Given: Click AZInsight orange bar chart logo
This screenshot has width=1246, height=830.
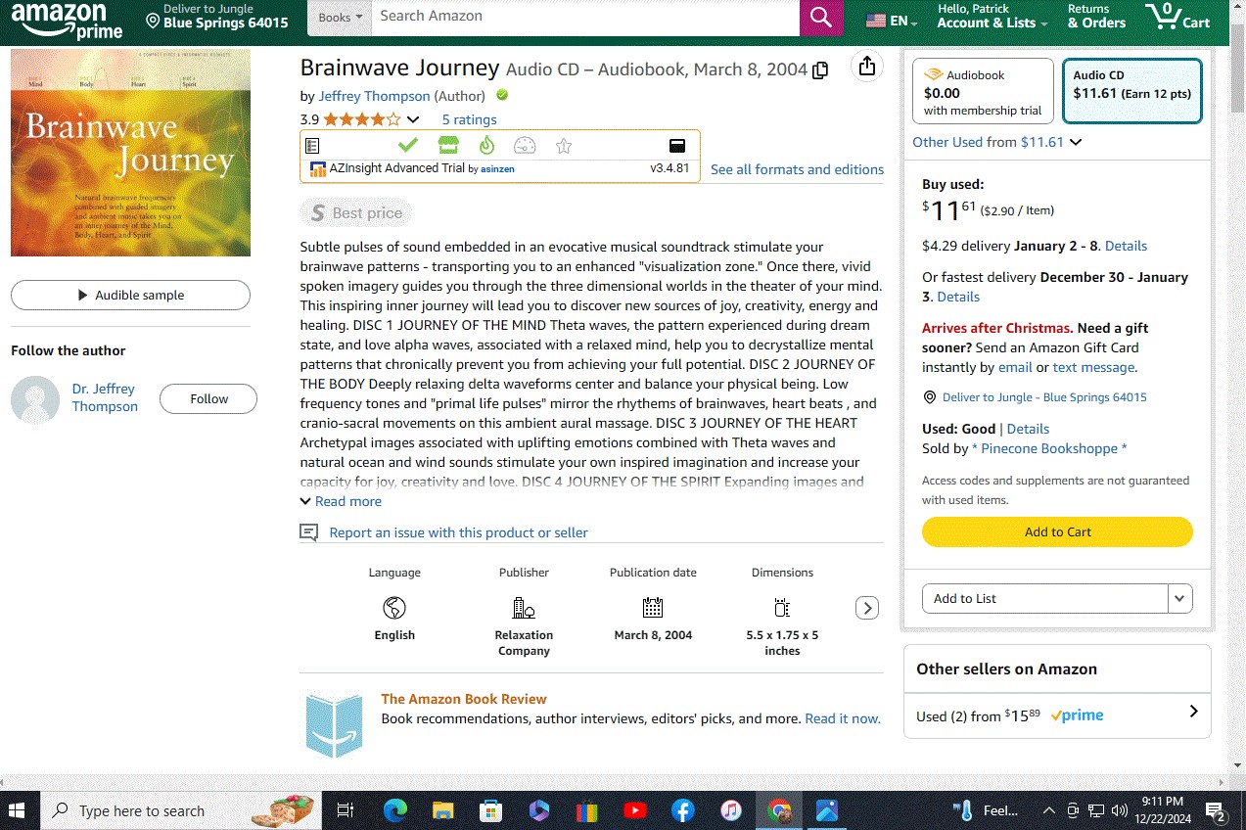Looking at the screenshot, I should pos(317,168).
